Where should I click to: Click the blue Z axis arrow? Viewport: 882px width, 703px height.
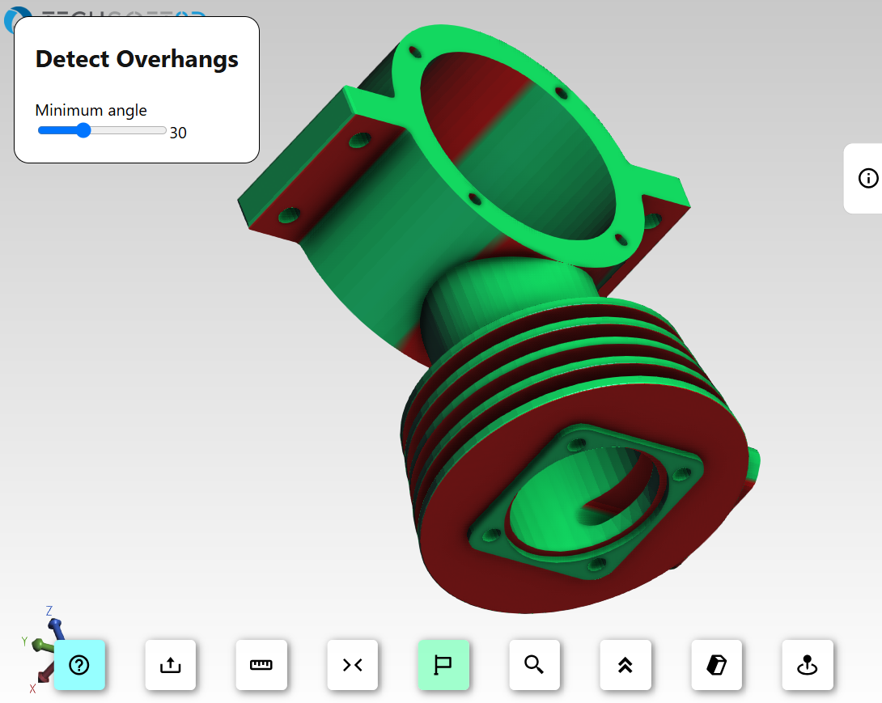click(x=55, y=627)
